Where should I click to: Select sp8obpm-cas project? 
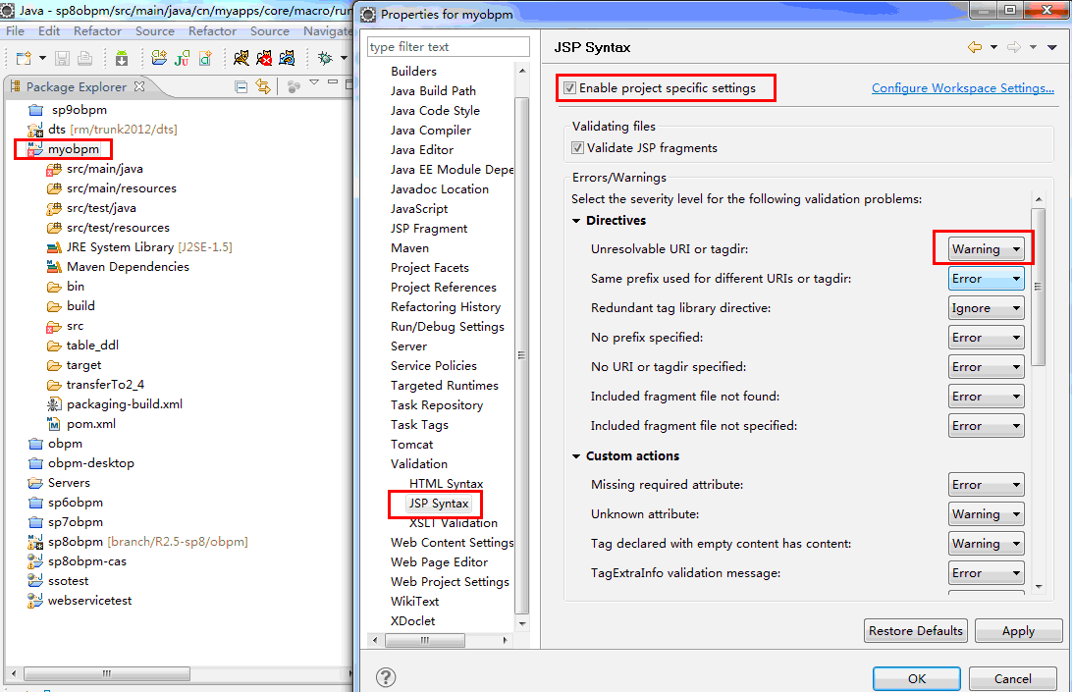click(86, 561)
